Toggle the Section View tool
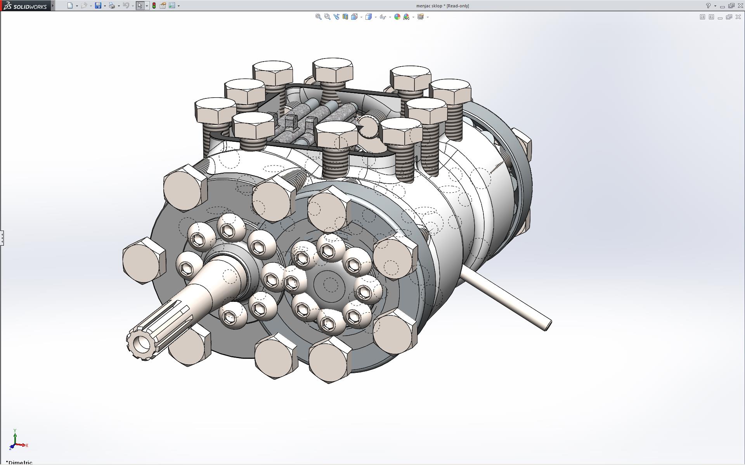Screen dimensions: 745x465 [345, 17]
